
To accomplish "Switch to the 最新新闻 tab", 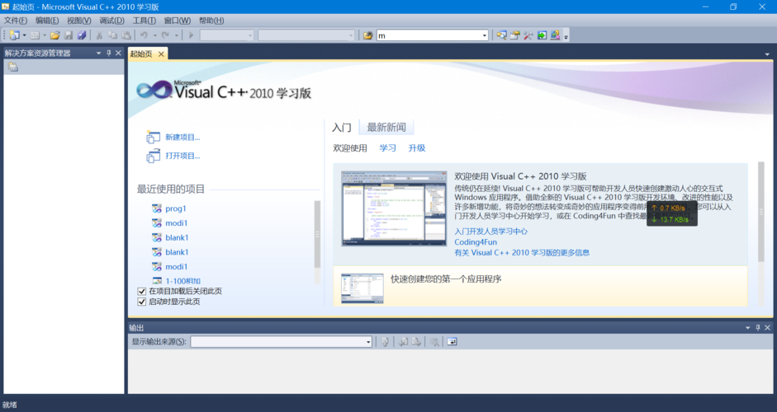I will (386, 127).
